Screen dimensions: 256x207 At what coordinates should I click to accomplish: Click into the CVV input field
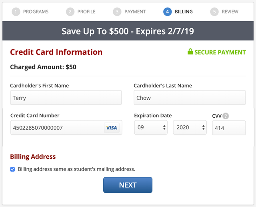pos(229,128)
